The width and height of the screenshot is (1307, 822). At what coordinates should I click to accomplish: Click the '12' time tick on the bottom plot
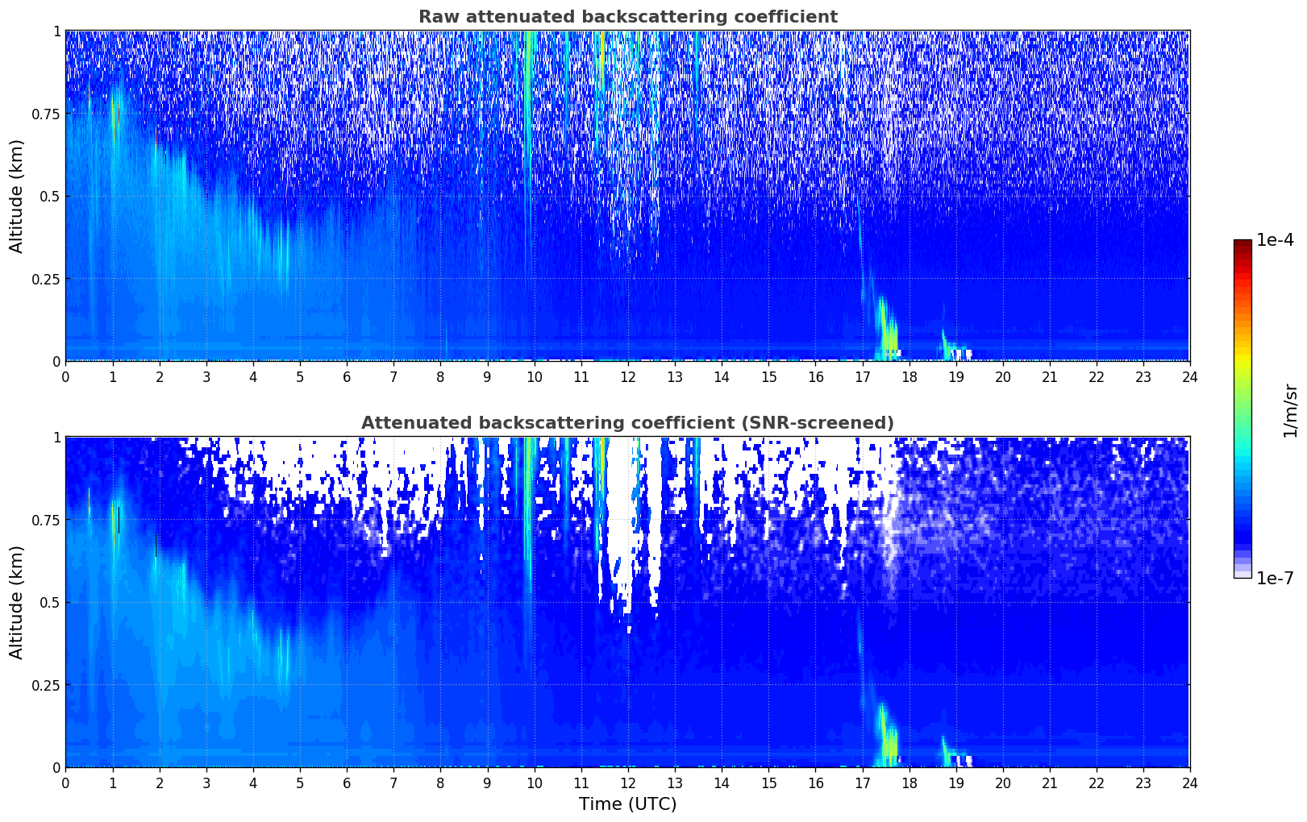coord(627,783)
